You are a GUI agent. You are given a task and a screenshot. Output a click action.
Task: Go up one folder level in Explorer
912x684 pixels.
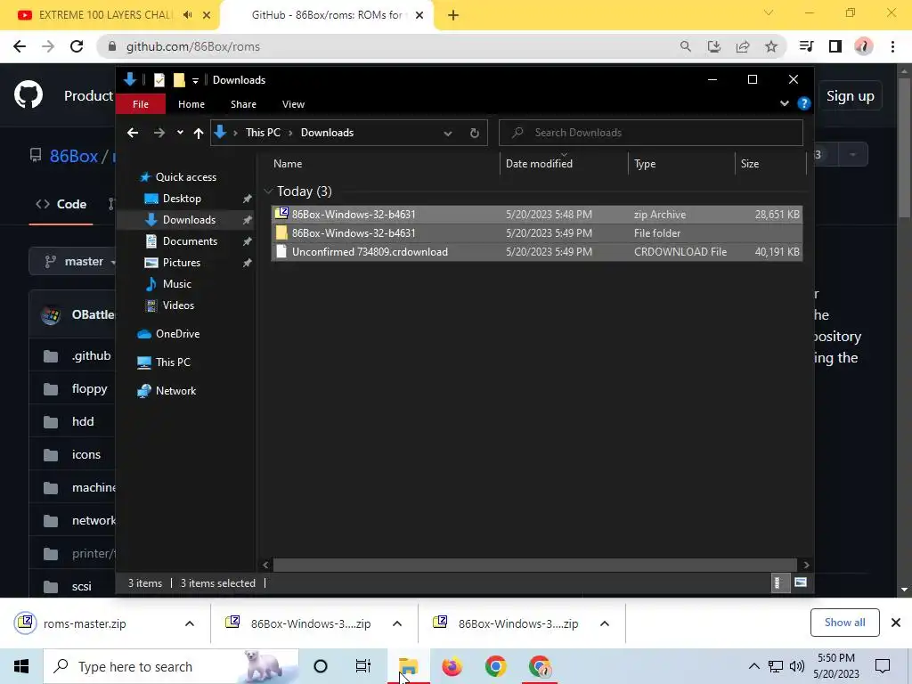pos(199,133)
